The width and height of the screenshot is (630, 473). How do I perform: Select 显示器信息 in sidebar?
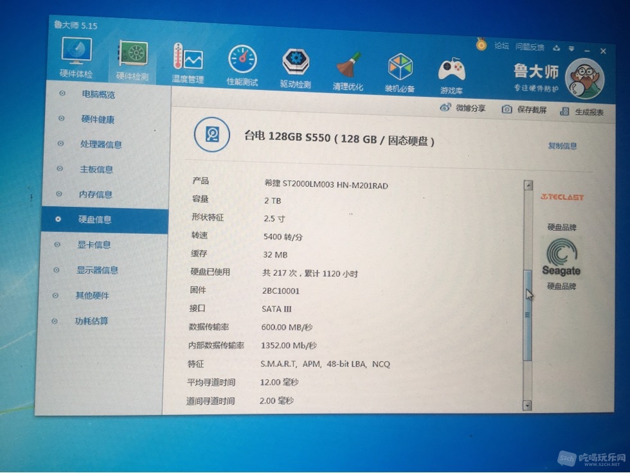[x=97, y=270]
